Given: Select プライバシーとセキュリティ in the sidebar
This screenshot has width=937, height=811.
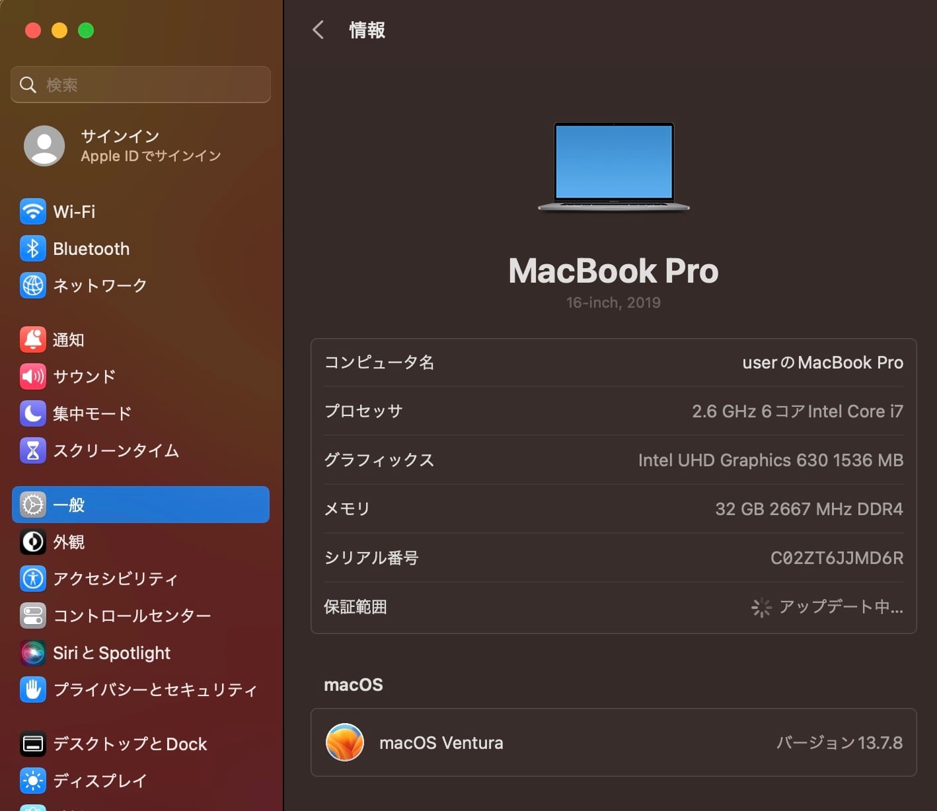Looking at the screenshot, I should tap(141, 690).
